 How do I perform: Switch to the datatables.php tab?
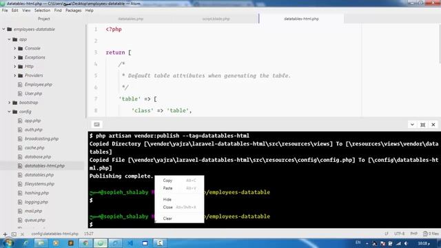point(131,19)
